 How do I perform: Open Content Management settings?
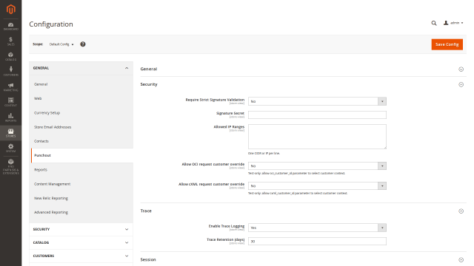[x=53, y=184]
